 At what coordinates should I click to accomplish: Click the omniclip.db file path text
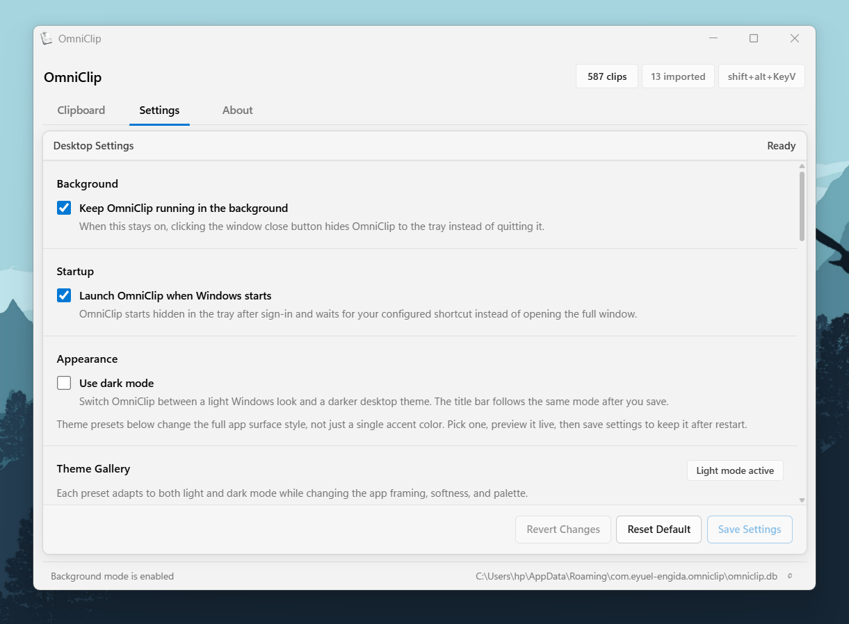[626, 576]
